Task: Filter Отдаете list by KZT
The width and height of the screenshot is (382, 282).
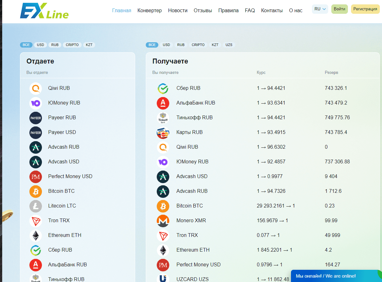Action: tap(89, 45)
